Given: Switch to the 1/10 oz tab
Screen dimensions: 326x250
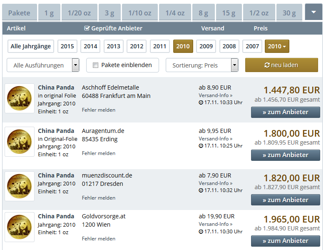Looking at the screenshot, I should pyautogui.click(x=139, y=13).
